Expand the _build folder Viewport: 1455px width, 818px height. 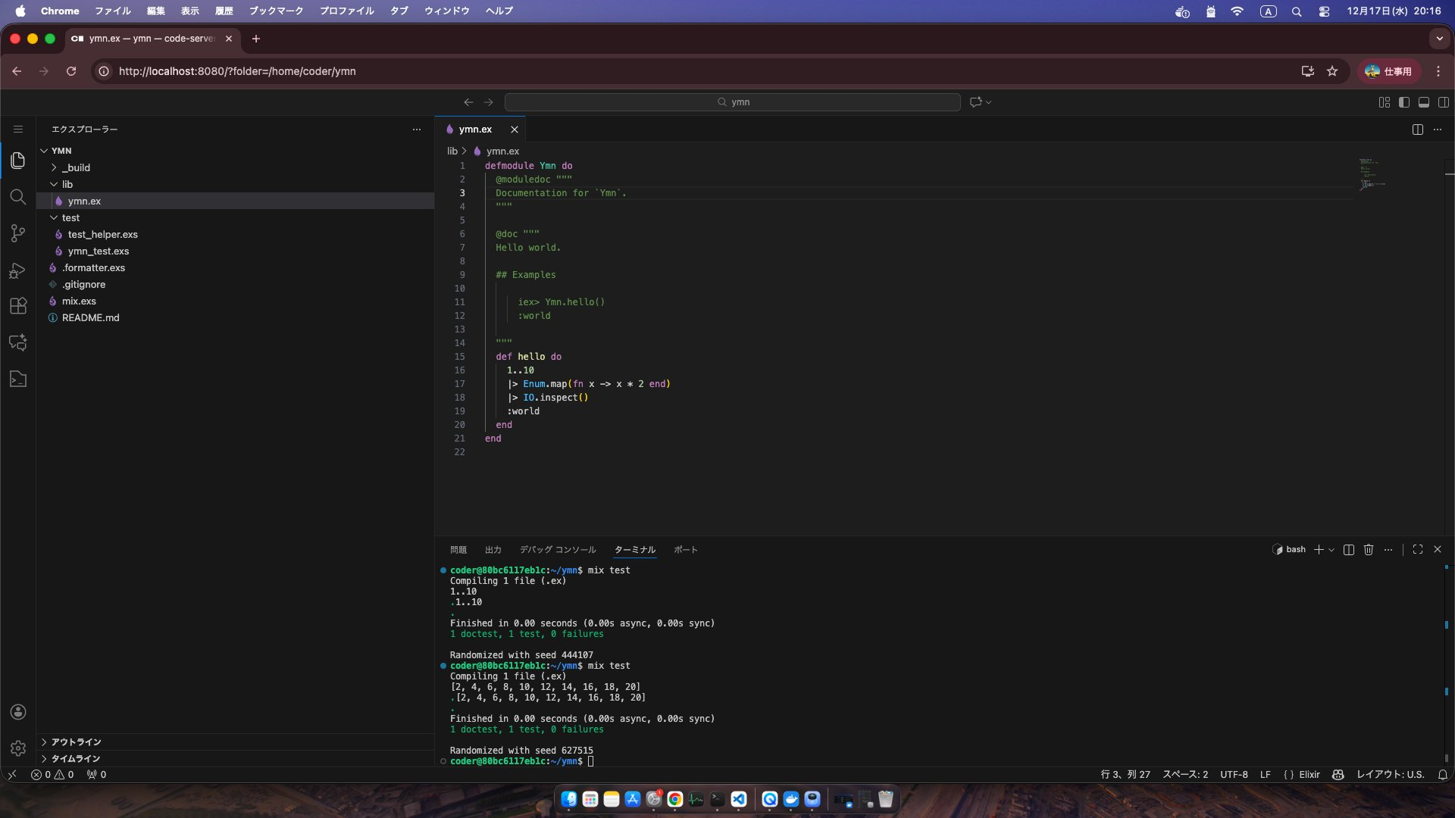(76, 167)
